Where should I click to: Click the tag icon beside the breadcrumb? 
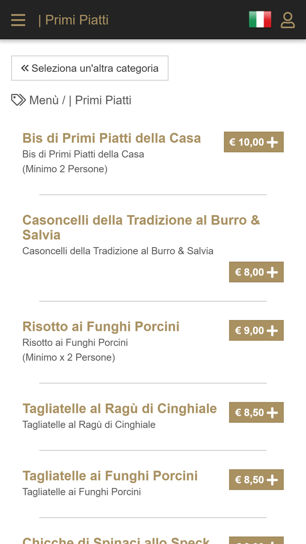[x=17, y=100]
